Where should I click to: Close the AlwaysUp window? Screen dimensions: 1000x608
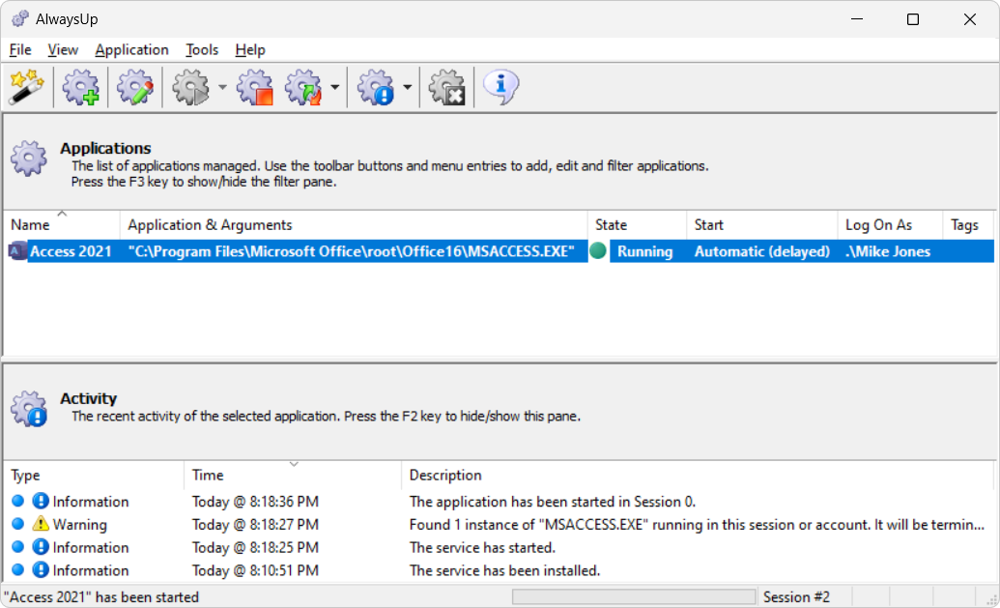click(x=969, y=19)
